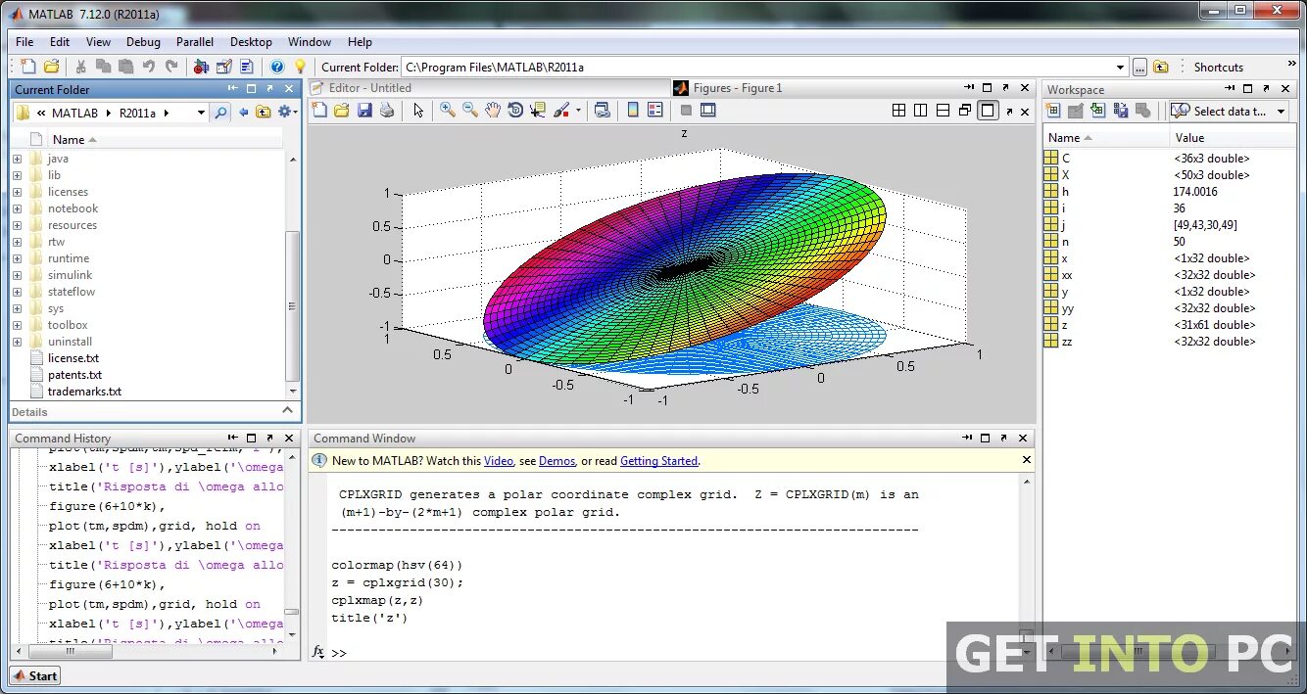Screen dimensions: 1307x694
Task: Click the Undo arrow icon
Action: [149, 67]
